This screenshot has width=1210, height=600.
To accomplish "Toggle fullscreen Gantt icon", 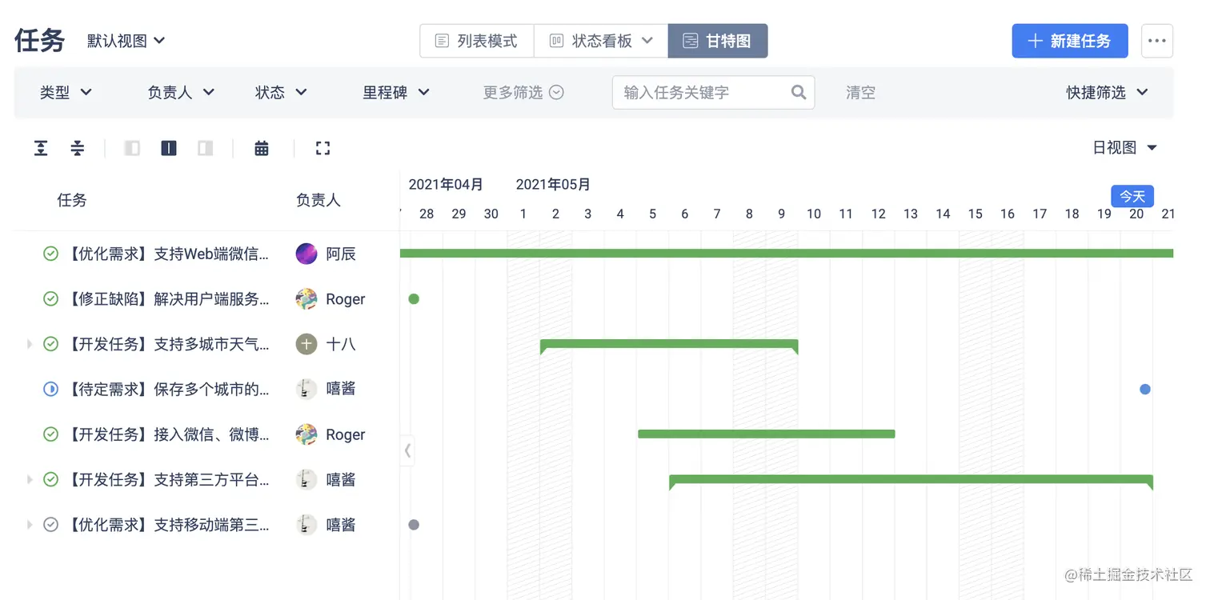I will [x=323, y=148].
